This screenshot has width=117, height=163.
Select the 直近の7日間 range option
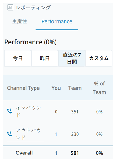coord(72,58)
